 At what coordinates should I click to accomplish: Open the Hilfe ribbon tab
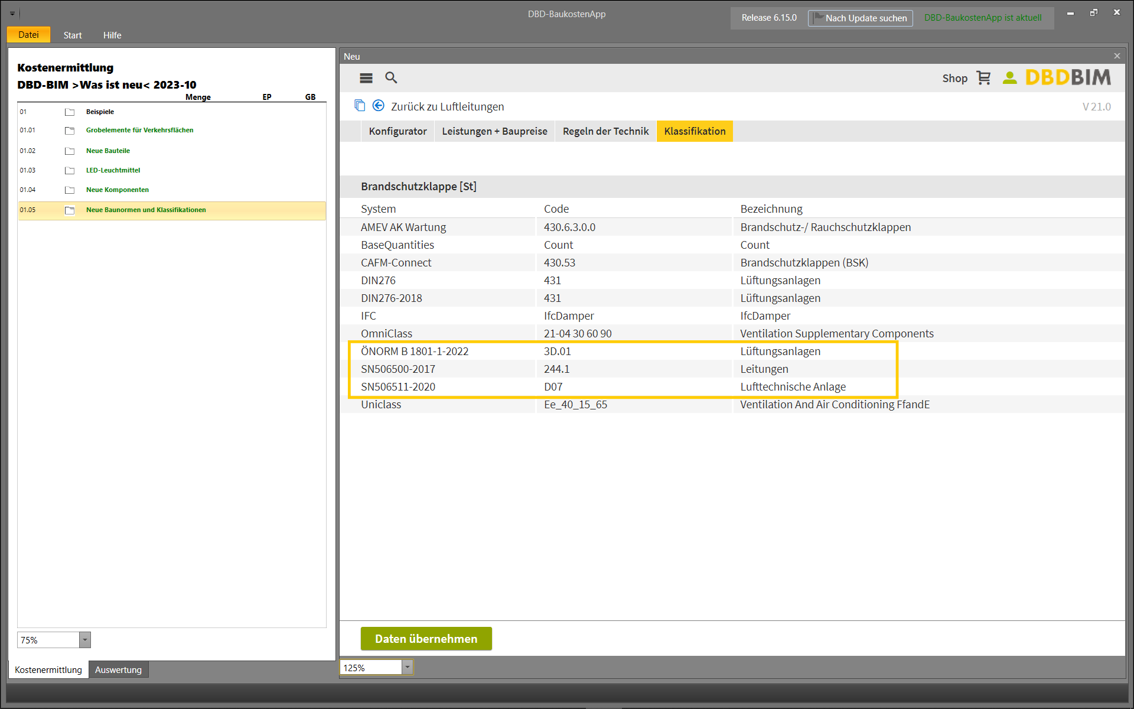(x=112, y=35)
